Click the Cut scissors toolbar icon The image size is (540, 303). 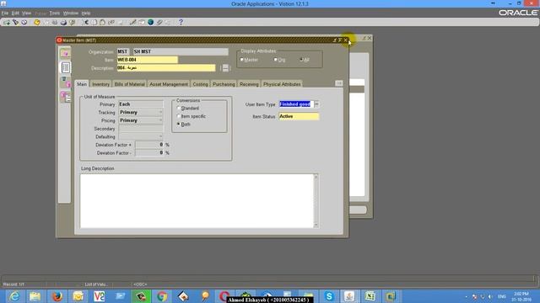pos(85,23)
